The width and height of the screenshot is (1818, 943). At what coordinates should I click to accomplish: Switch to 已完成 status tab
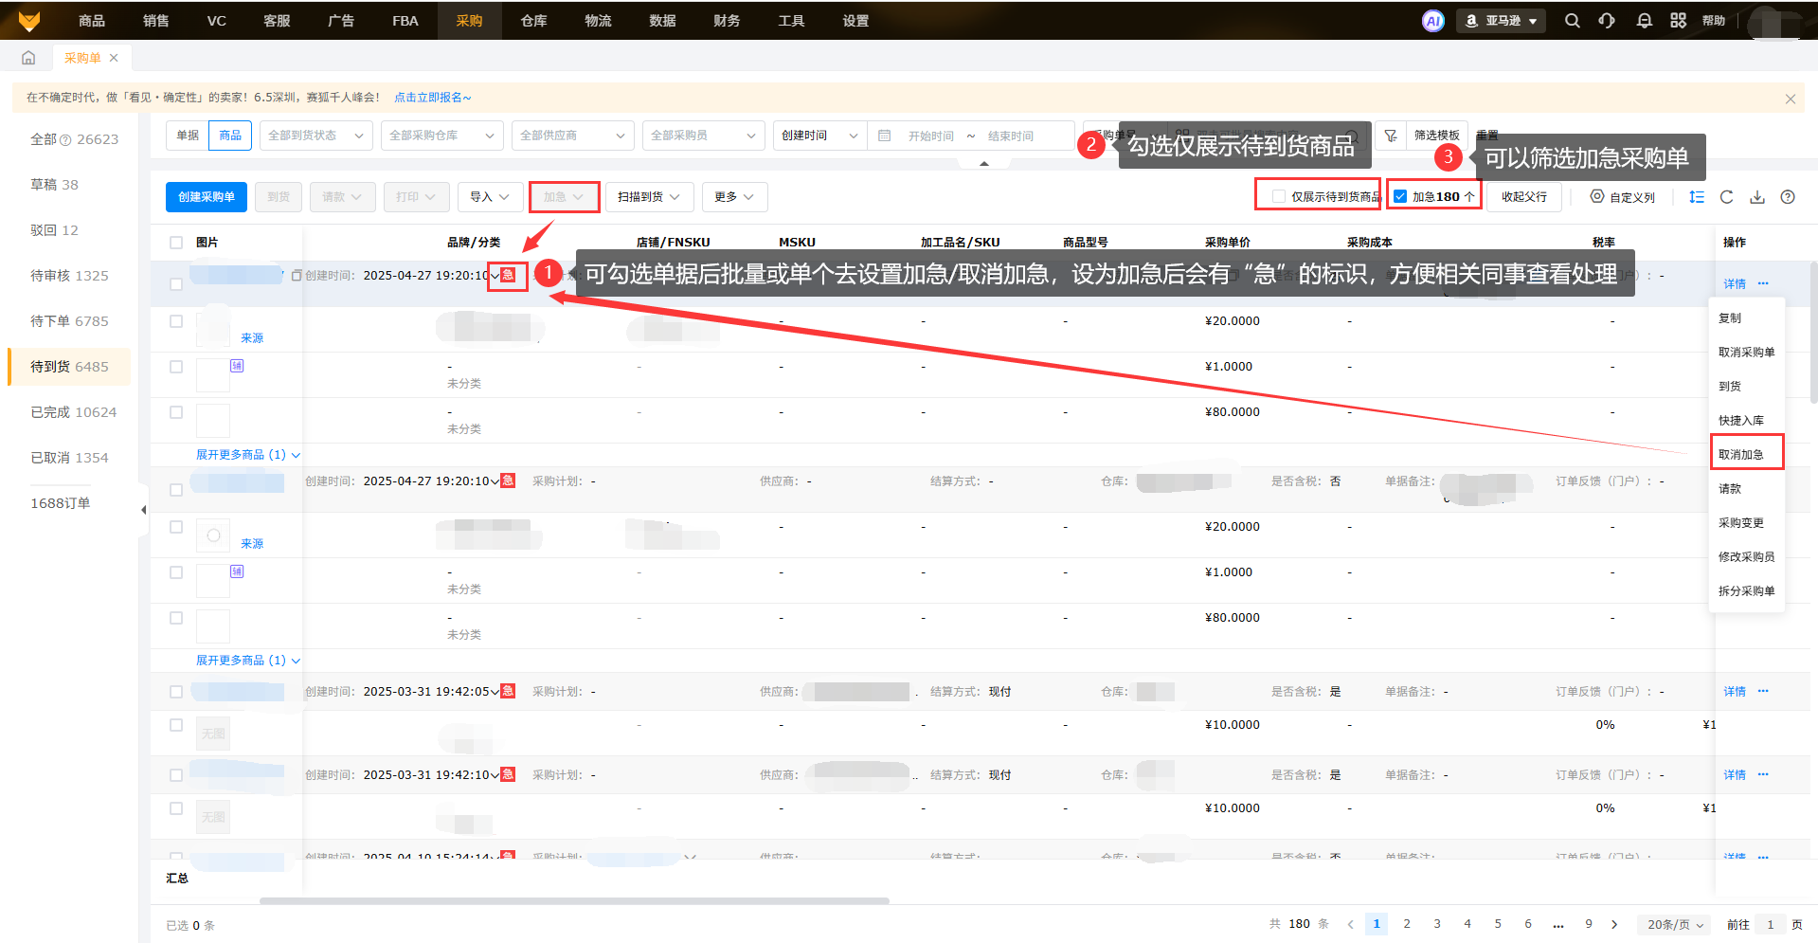[x=73, y=412]
